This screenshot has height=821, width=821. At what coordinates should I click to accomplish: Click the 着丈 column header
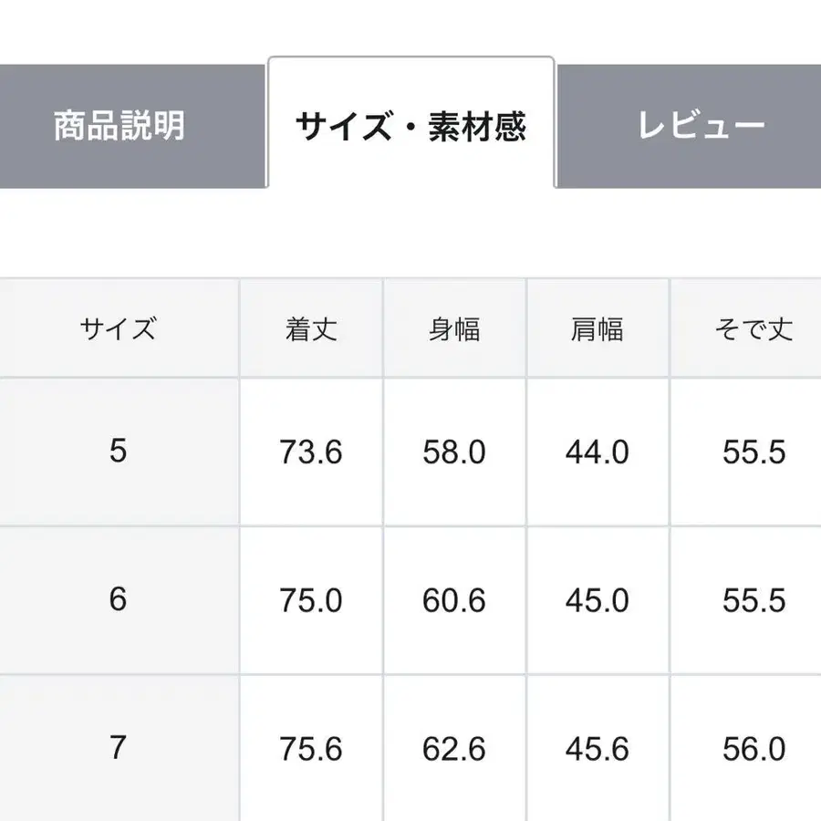click(x=311, y=328)
